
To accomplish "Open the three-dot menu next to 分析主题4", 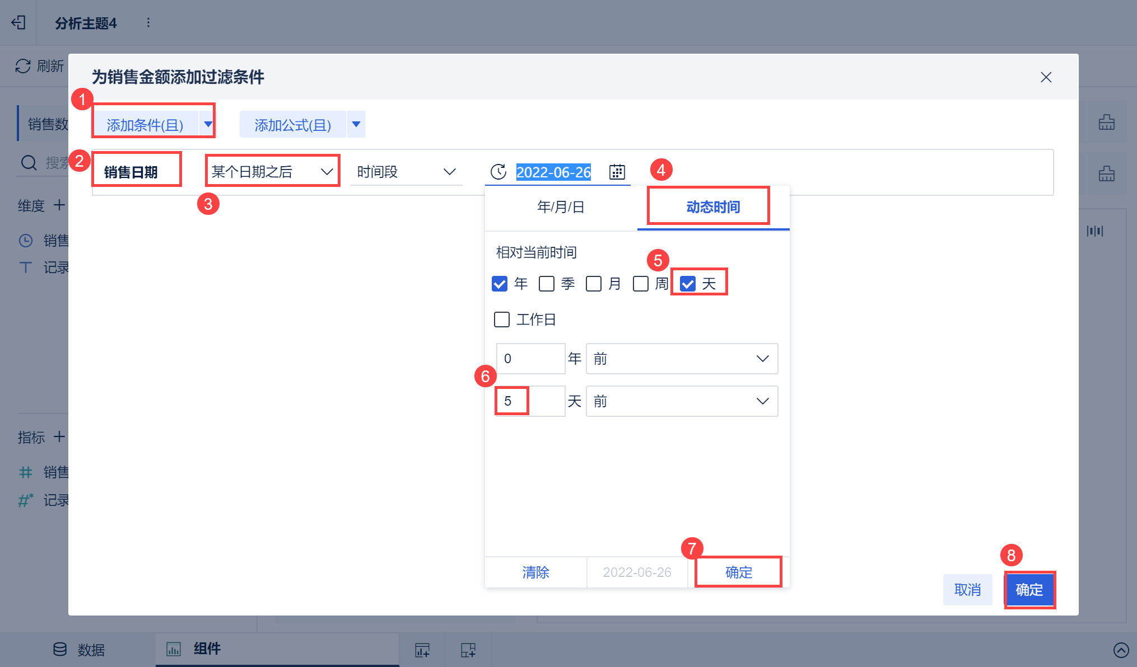I will point(148,22).
